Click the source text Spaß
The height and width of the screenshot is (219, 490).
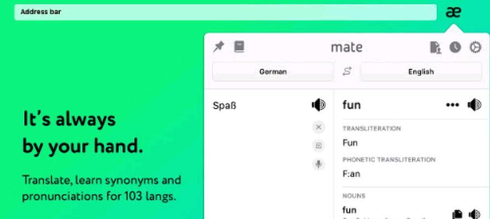224,106
